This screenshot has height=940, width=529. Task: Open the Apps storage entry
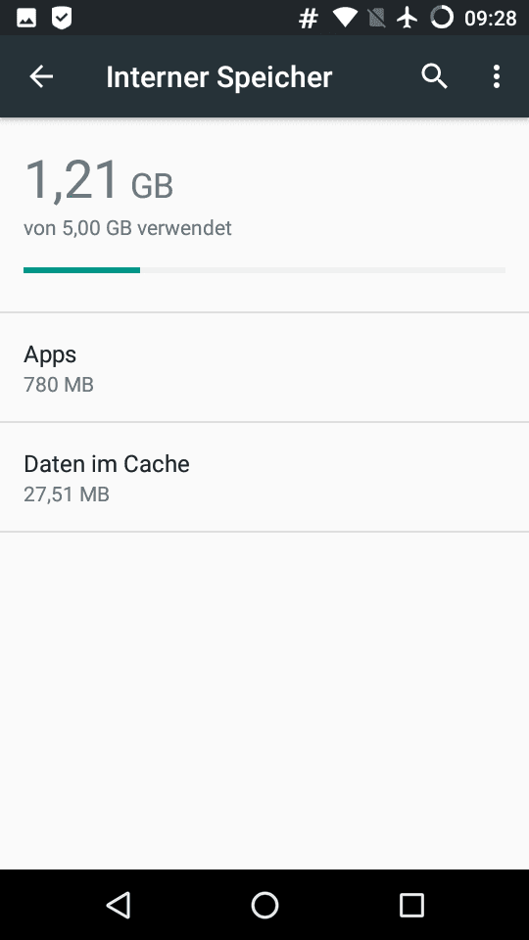pyautogui.click(x=264, y=367)
